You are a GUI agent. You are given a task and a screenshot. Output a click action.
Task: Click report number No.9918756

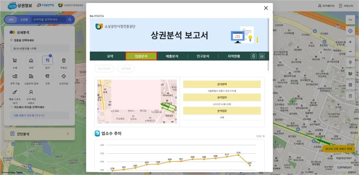tap(97, 16)
